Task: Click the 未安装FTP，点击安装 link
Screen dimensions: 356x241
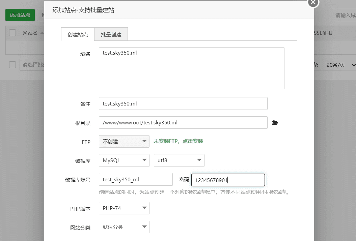Action: pos(178,141)
